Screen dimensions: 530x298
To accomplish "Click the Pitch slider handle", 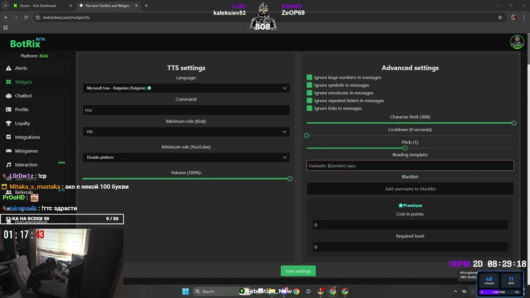I will tap(405, 148).
